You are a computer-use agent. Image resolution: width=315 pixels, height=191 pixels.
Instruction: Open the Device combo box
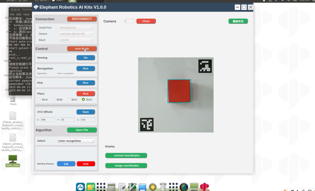pos(76,34)
